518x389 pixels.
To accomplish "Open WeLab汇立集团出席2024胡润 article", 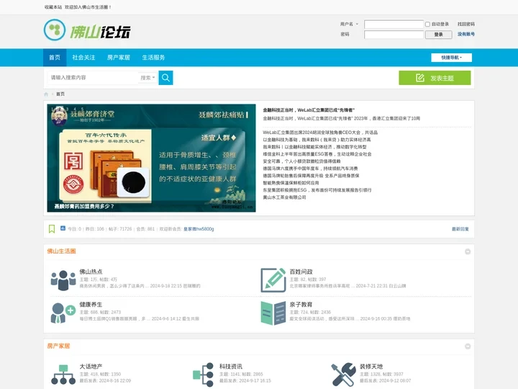I will point(320,133).
